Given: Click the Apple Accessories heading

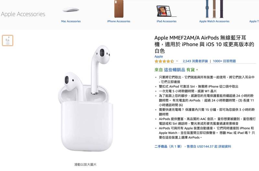Looking at the screenshot, I should tap(23, 14).
